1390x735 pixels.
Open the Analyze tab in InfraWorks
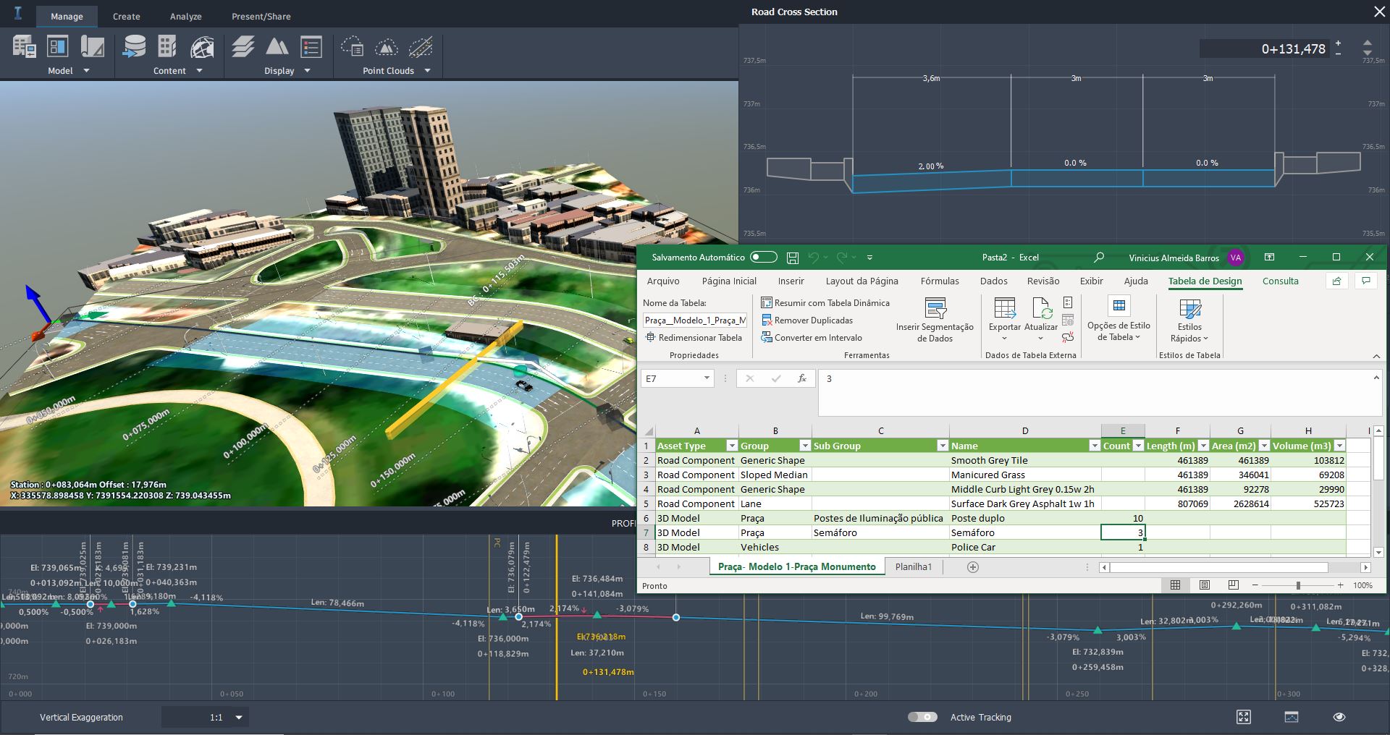[185, 16]
